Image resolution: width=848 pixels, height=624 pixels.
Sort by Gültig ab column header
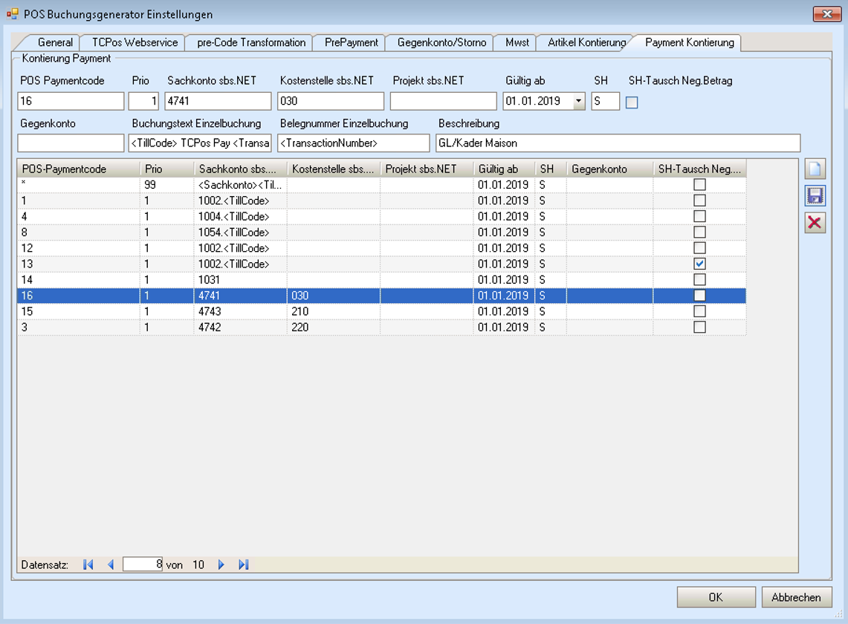(503, 169)
